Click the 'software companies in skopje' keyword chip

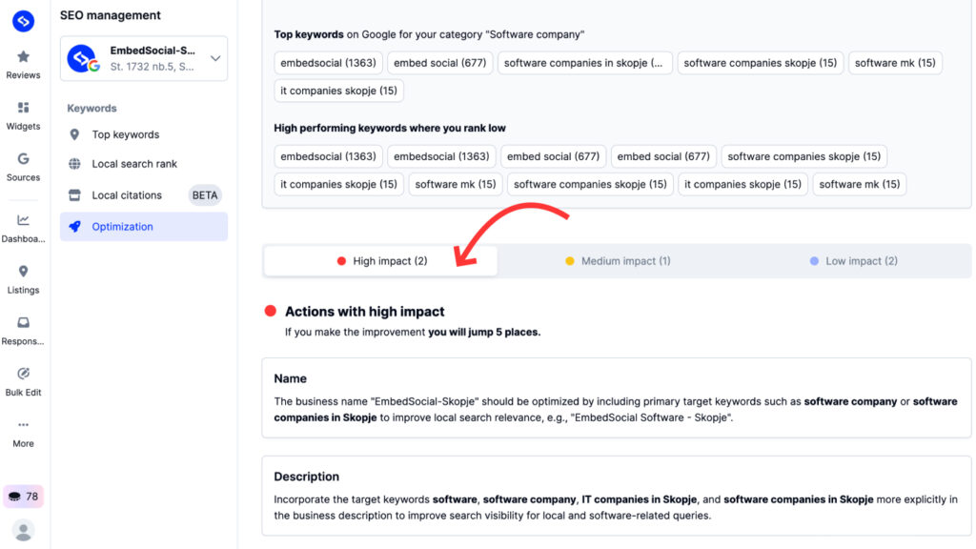584,63
